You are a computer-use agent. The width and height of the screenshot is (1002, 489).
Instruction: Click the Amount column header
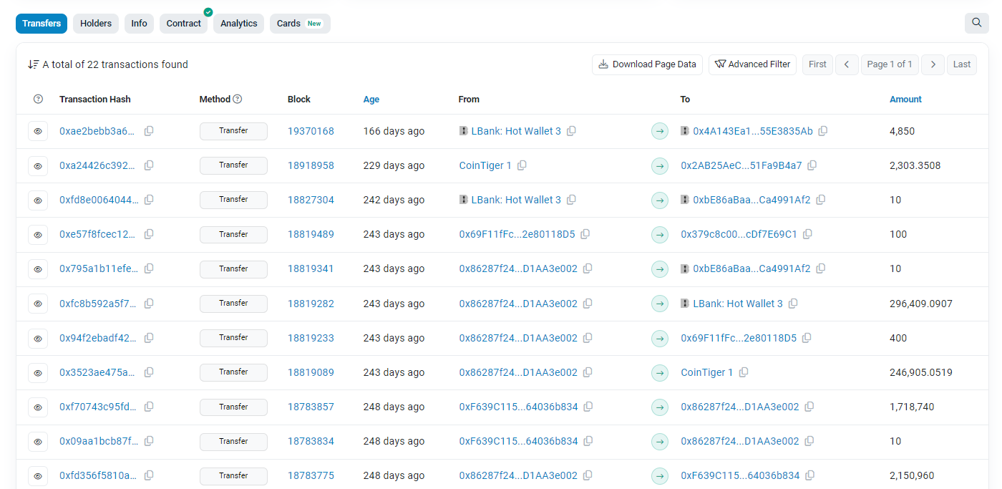(905, 100)
